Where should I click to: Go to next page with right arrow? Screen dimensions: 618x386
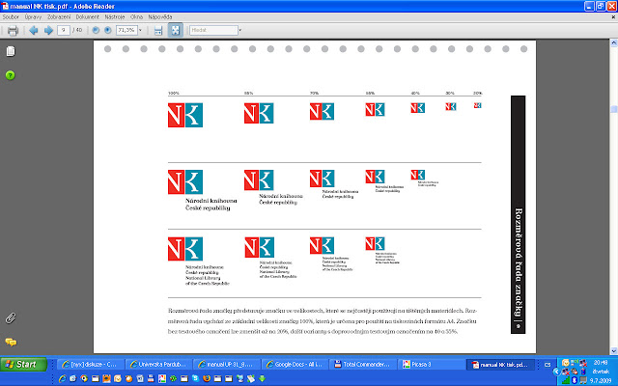pyautogui.click(x=48, y=30)
